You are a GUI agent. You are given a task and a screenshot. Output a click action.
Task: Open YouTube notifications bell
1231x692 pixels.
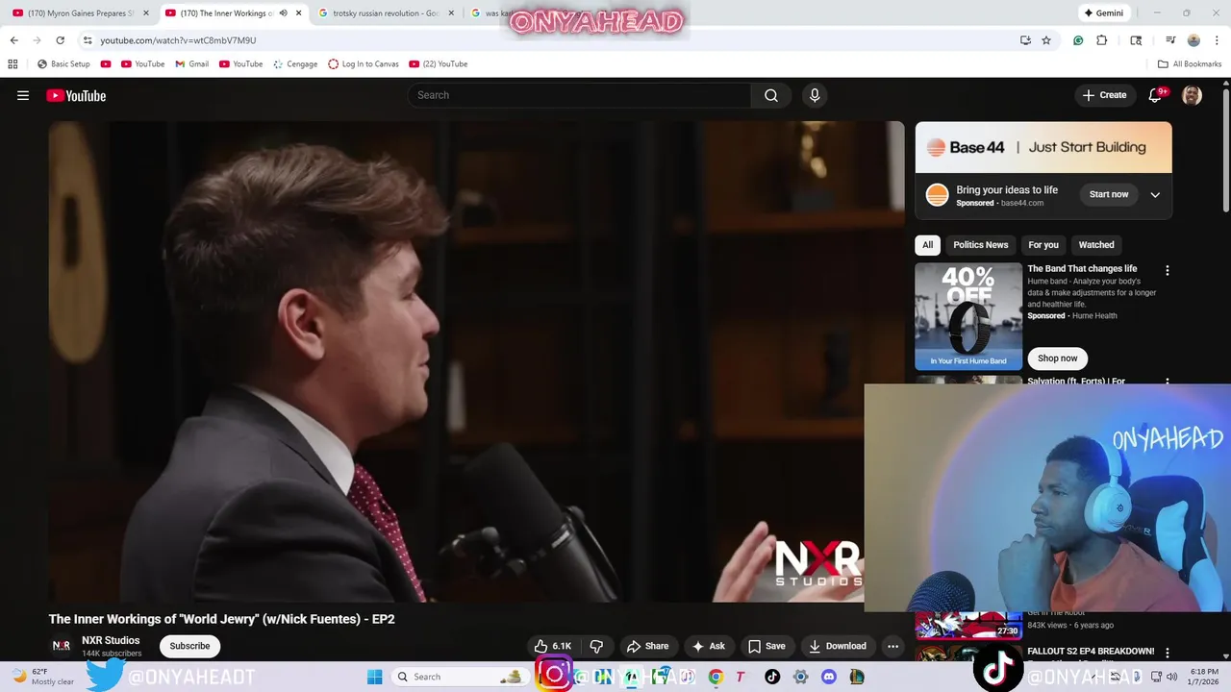point(1156,95)
